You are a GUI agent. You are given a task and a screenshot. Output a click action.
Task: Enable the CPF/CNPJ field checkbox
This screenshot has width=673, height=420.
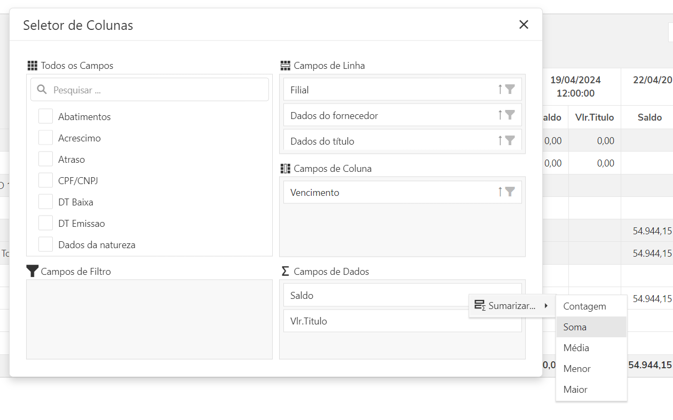click(x=46, y=180)
